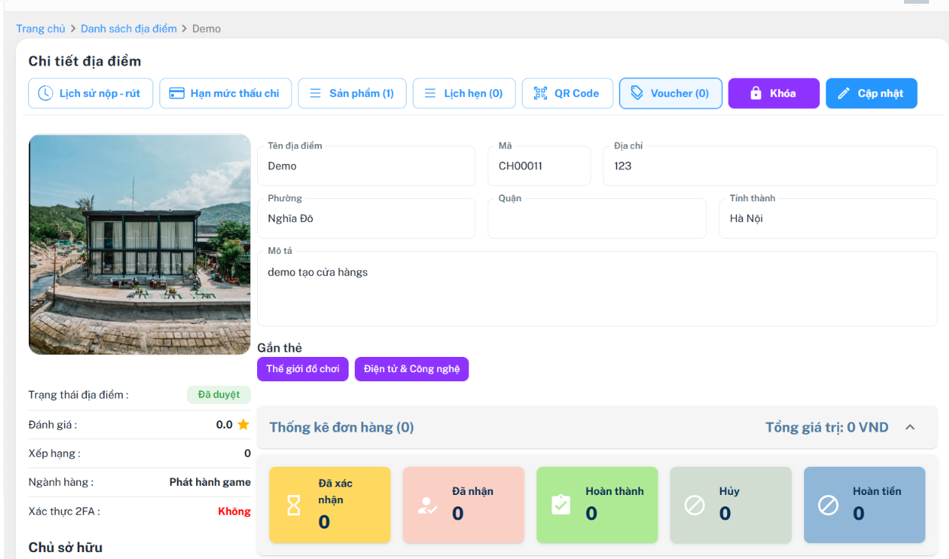Click the yellow rating star icon
The height and width of the screenshot is (559, 949).
pos(243,425)
